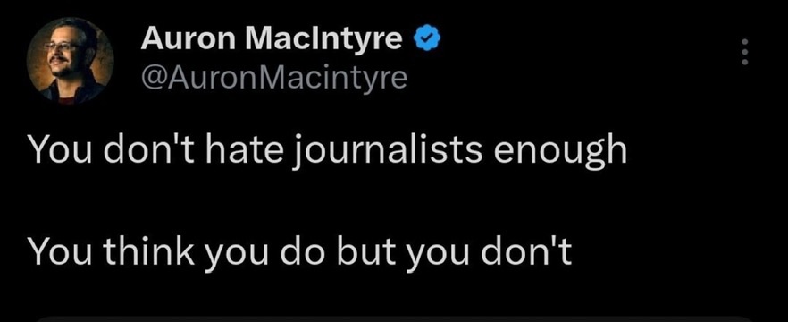Click the @AuronMacintyre handle
788x322 pixels.
tap(274, 77)
